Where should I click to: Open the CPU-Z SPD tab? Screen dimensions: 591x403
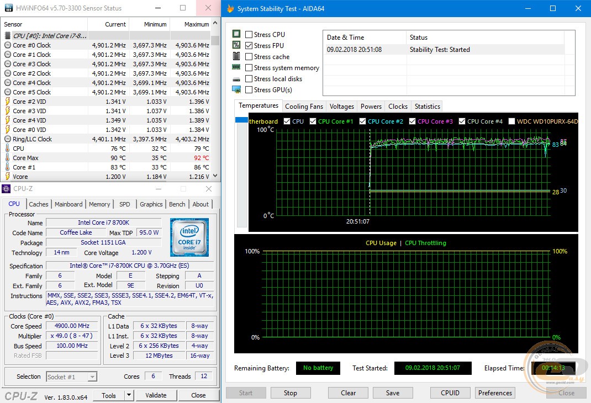click(x=125, y=204)
